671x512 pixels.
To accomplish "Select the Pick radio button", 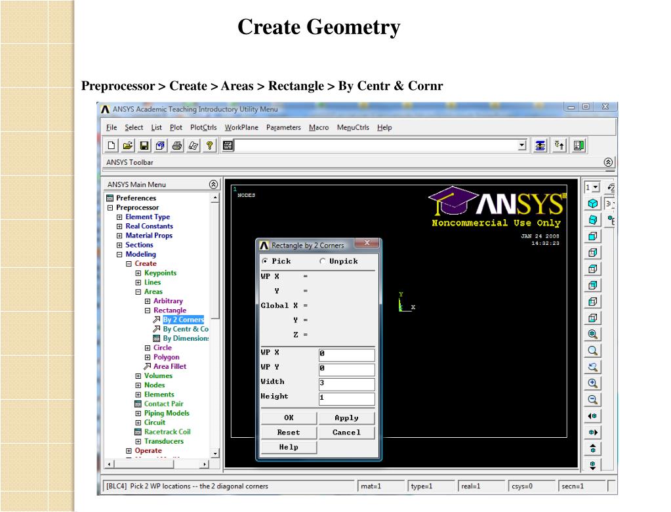I will click(265, 261).
